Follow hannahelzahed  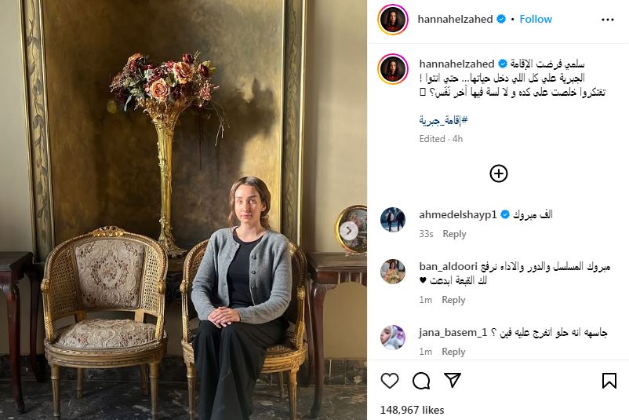click(536, 19)
